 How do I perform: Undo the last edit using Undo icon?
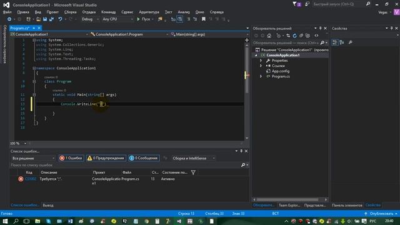click(60, 19)
